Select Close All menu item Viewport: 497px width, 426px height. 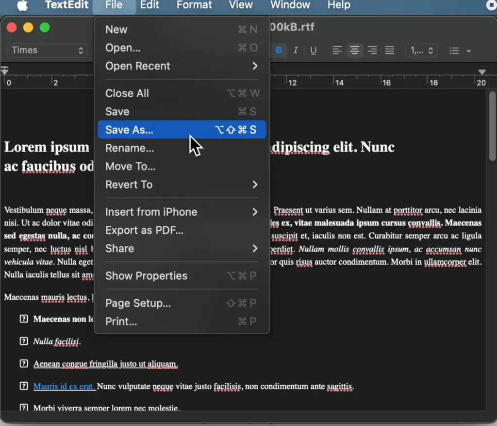[182, 93]
